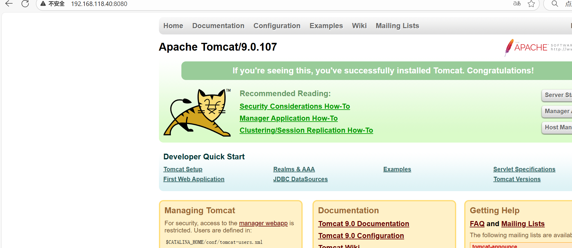Open the Documentation nav item
Screen dimensions: 572x248
[218, 26]
